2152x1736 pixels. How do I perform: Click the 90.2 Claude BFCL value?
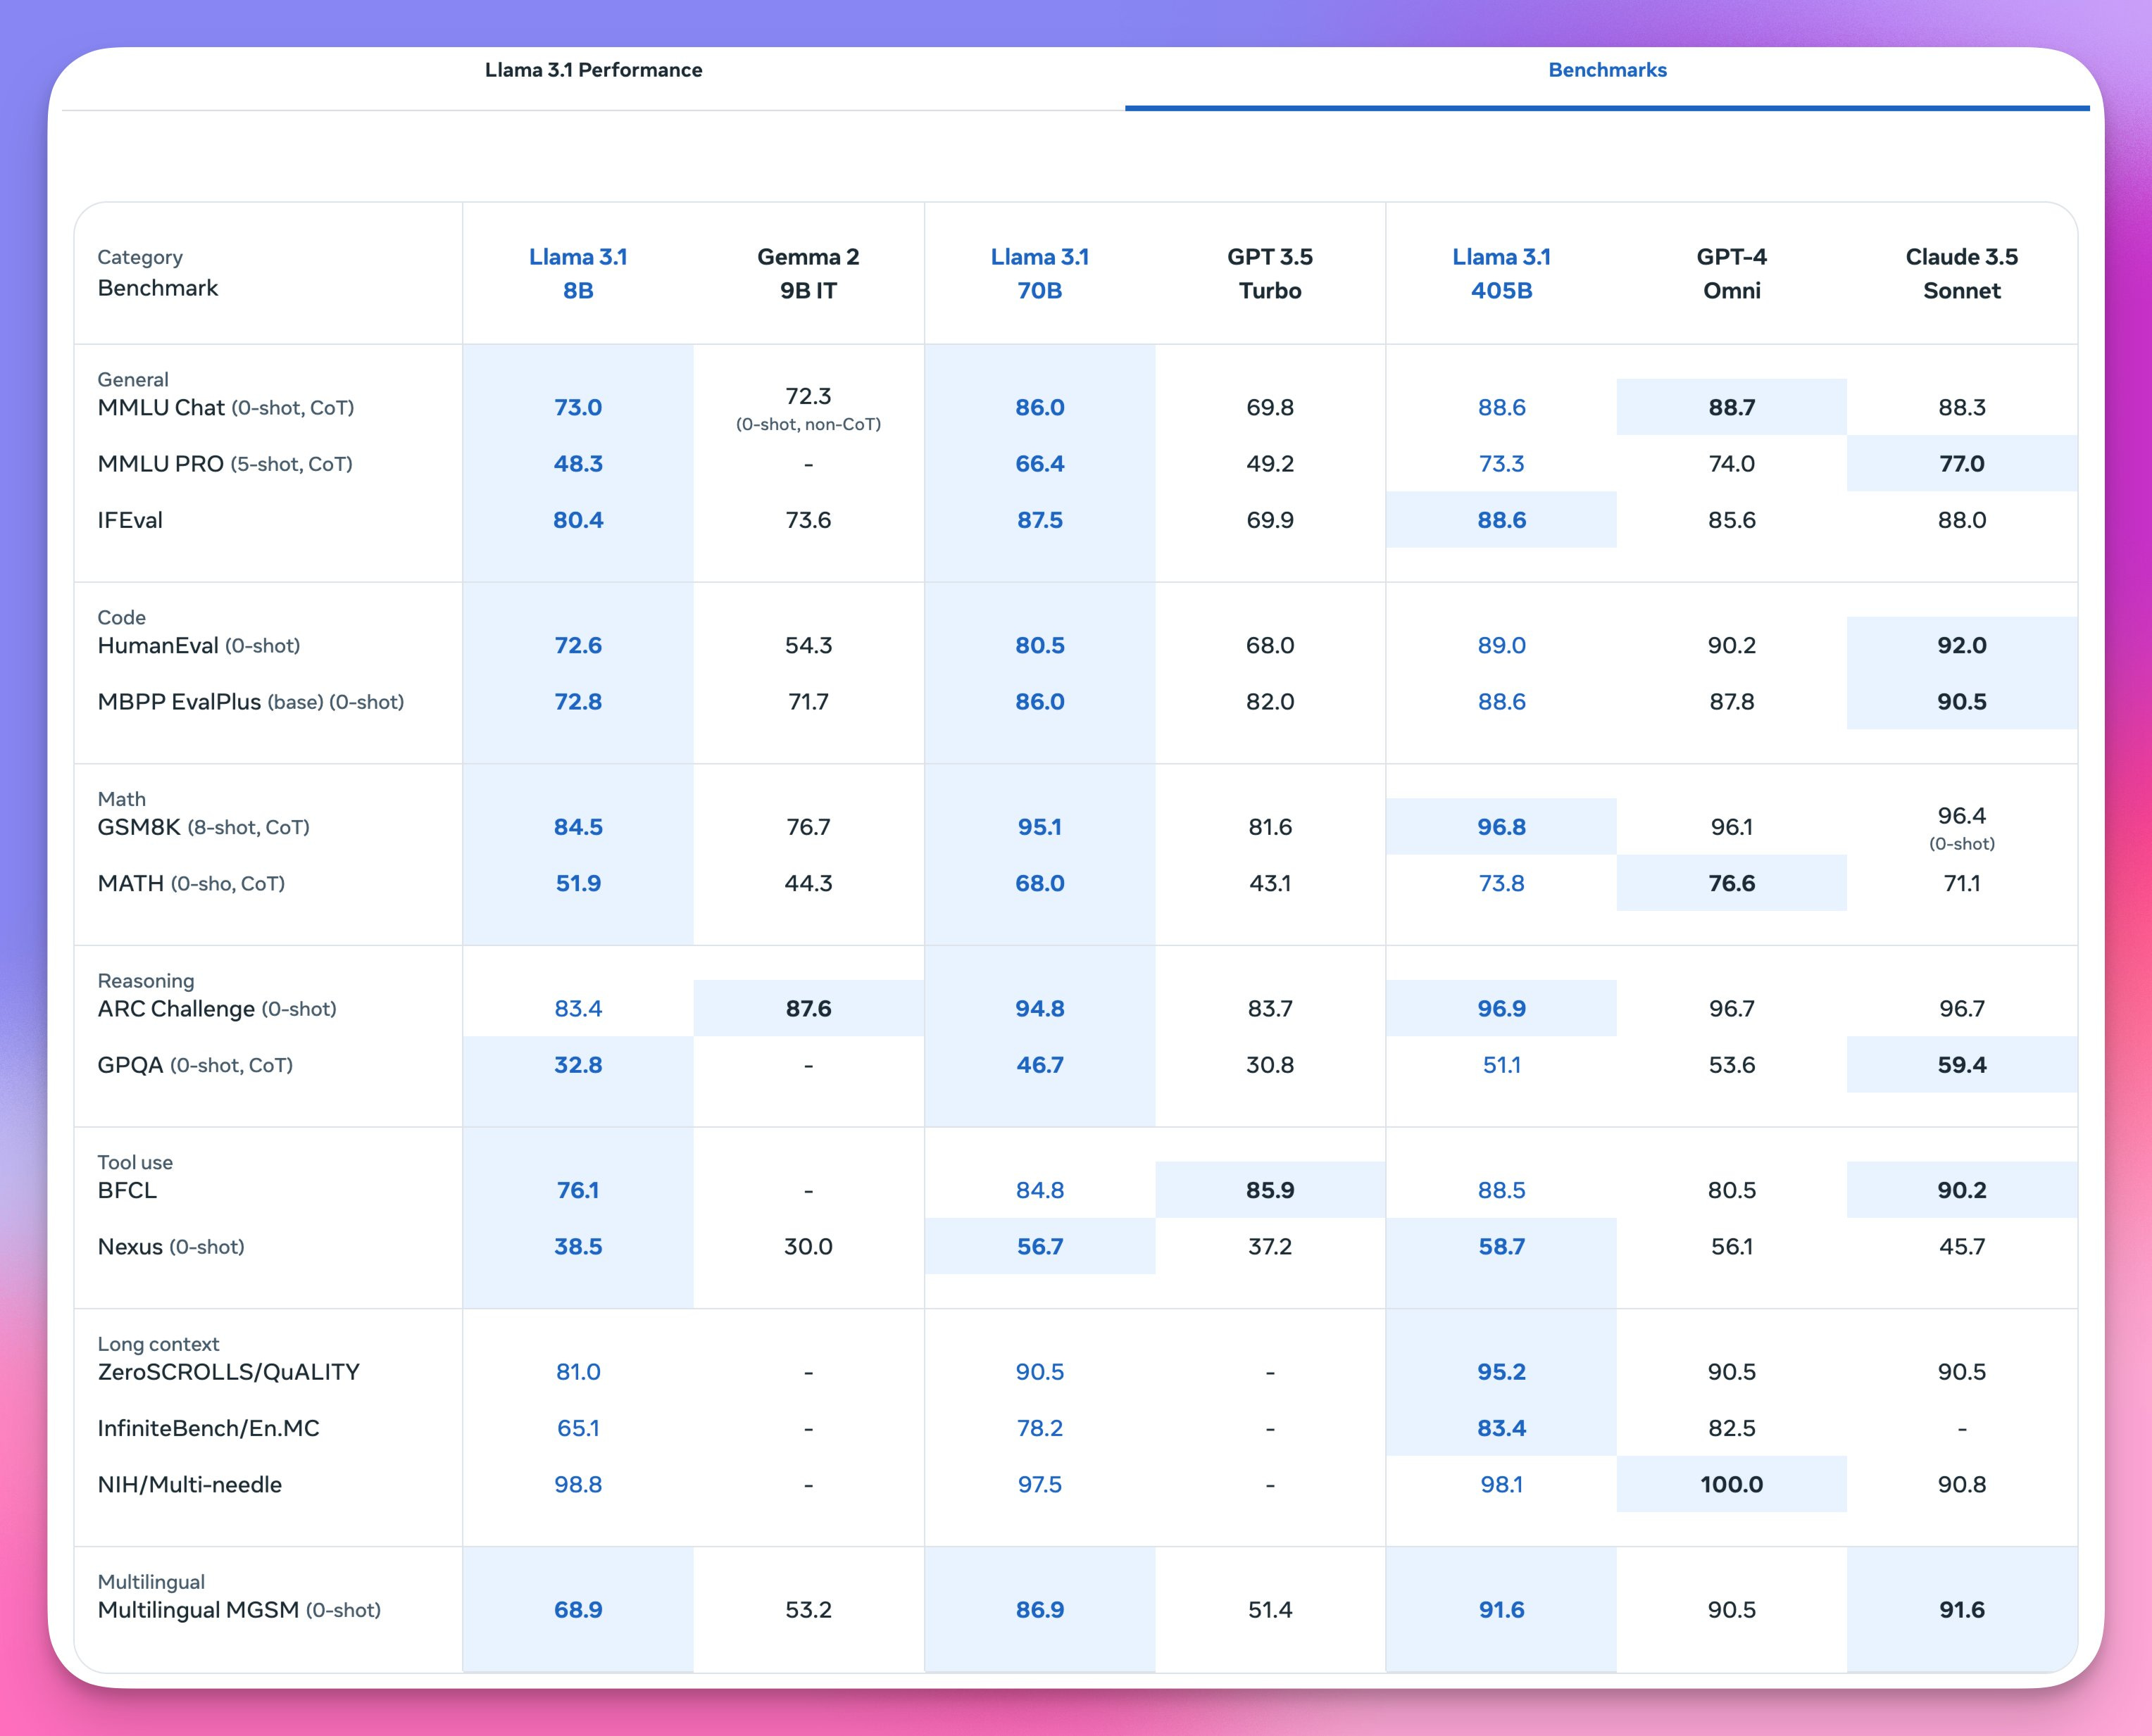[x=1962, y=1190]
